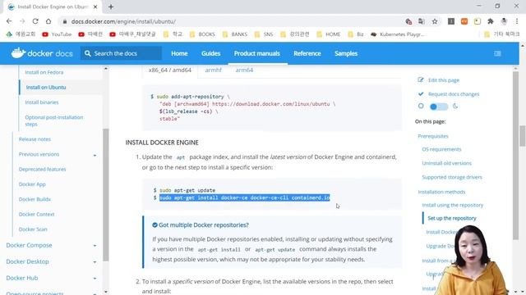Screen dimensions: 526x295
Task: Open Kubernetes Playground bookmark
Action: tap(398, 34)
